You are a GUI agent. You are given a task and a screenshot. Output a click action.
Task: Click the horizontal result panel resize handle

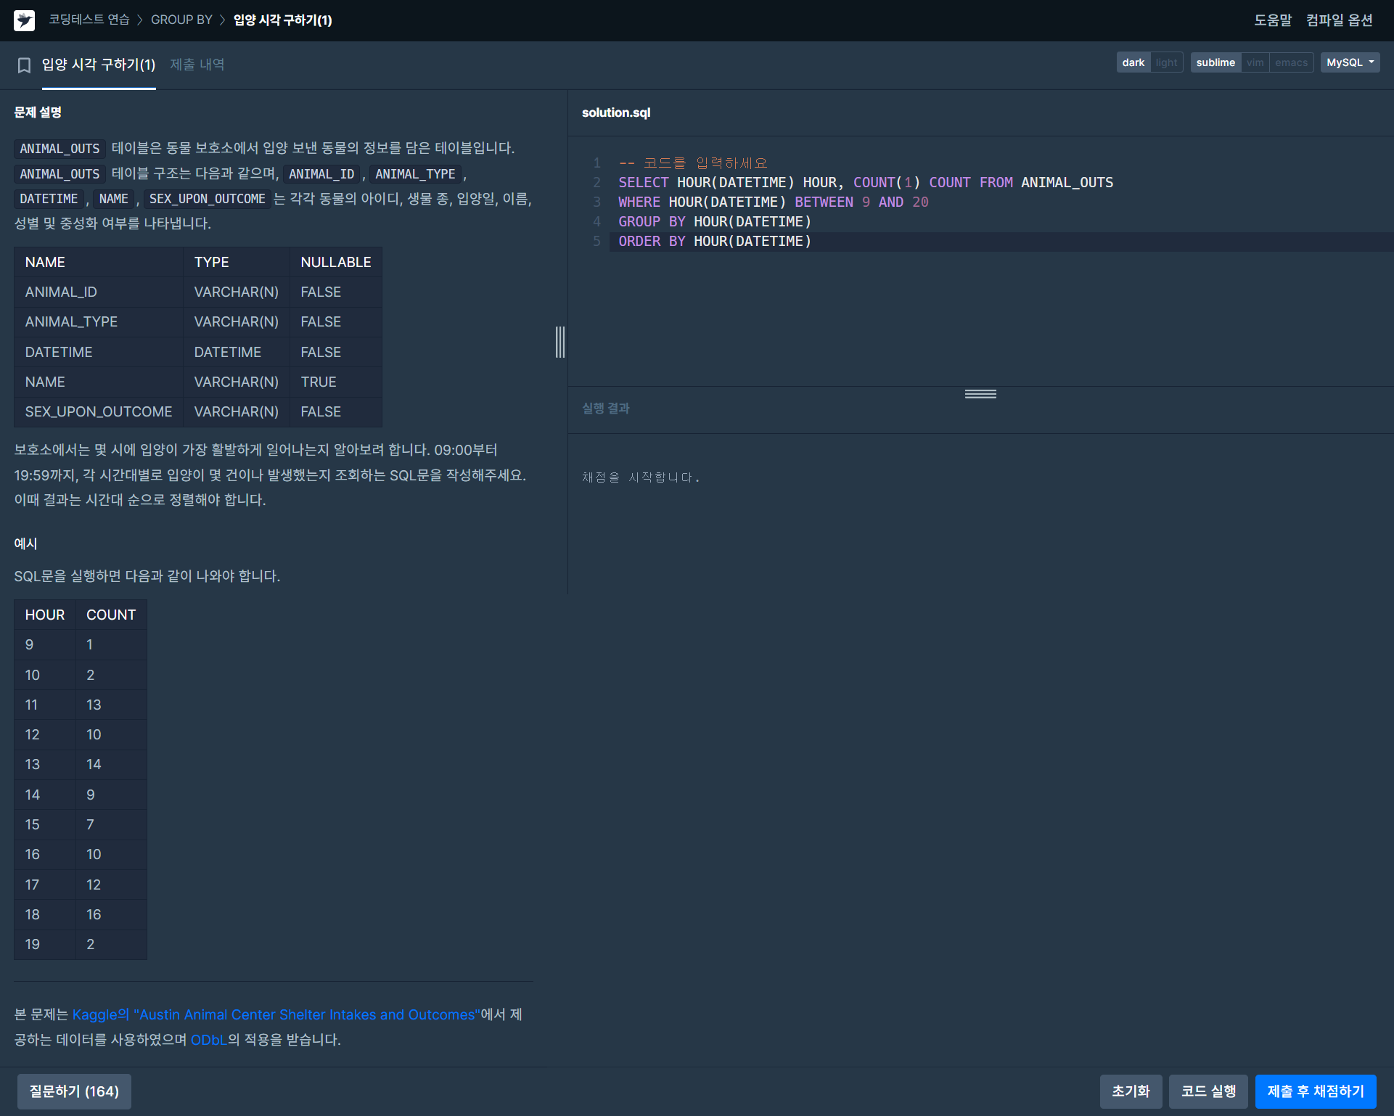click(980, 394)
